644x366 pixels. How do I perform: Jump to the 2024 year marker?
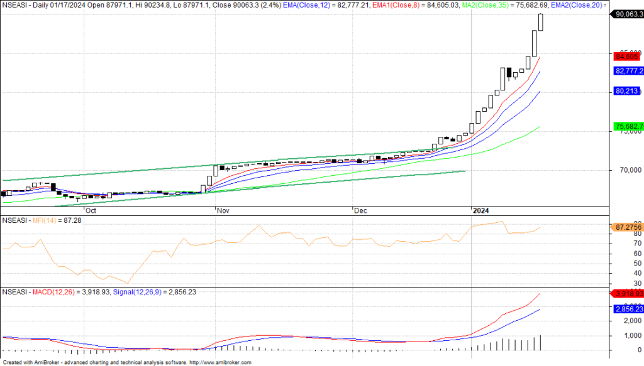point(481,211)
